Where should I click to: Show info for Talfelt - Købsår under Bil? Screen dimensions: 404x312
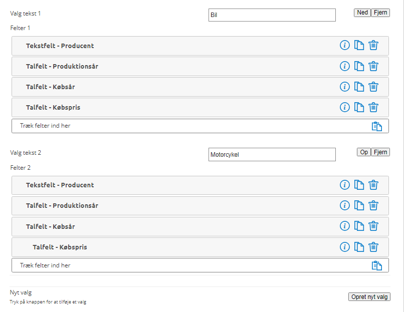pyautogui.click(x=345, y=87)
